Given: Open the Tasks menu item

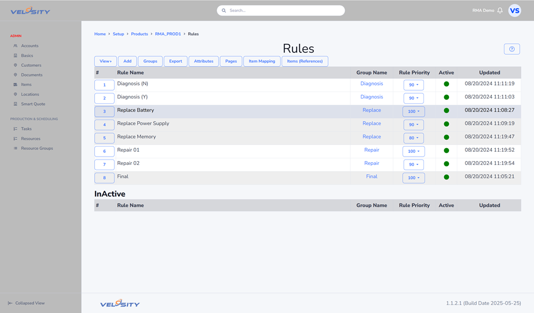Looking at the screenshot, I should (x=26, y=129).
